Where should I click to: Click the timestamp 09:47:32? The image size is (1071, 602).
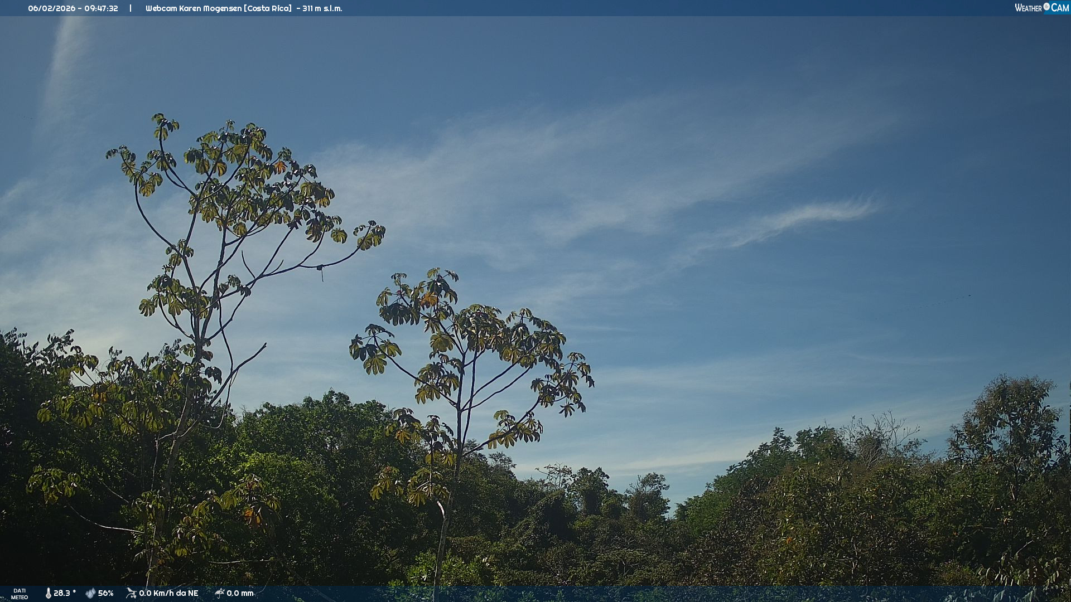point(101,8)
